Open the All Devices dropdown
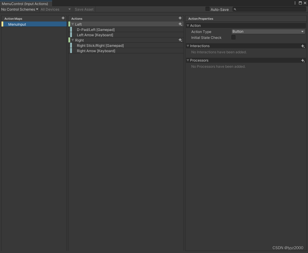308x253 pixels. [x=55, y=9]
